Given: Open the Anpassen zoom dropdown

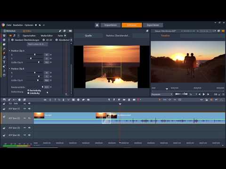Looking at the screenshot, I should [162, 94].
